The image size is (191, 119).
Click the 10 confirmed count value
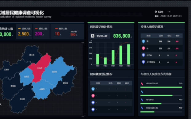click(x=57, y=34)
